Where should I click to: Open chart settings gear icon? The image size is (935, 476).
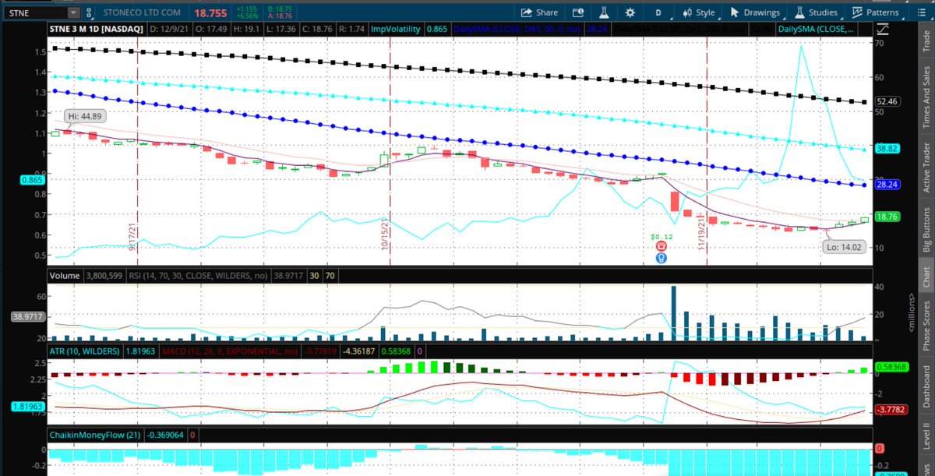[x=630, y=12]
